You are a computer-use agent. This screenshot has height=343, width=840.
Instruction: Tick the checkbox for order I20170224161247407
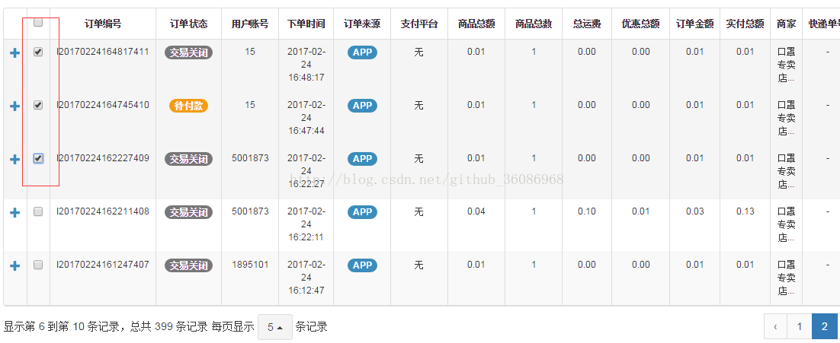click(38, 265)
